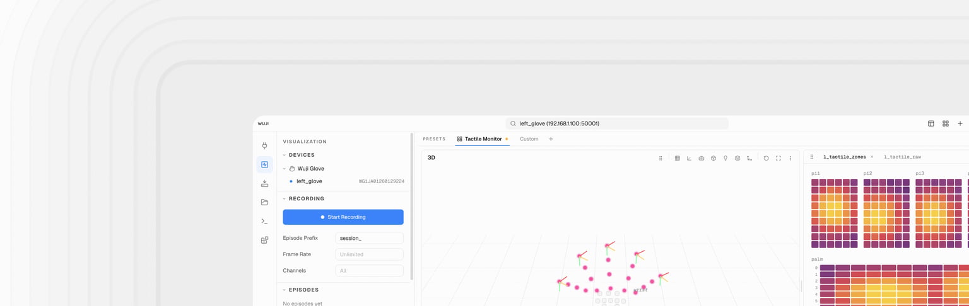This screenshot has width=969, height=306.
Task: Click the PRESETS label
Action: coord(434,139)
